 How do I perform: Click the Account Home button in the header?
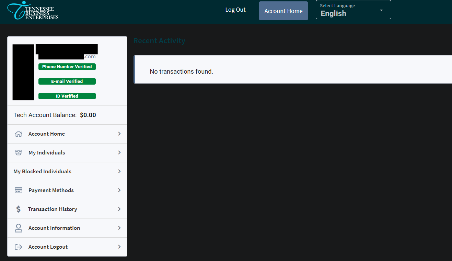(x=283, y=11)
